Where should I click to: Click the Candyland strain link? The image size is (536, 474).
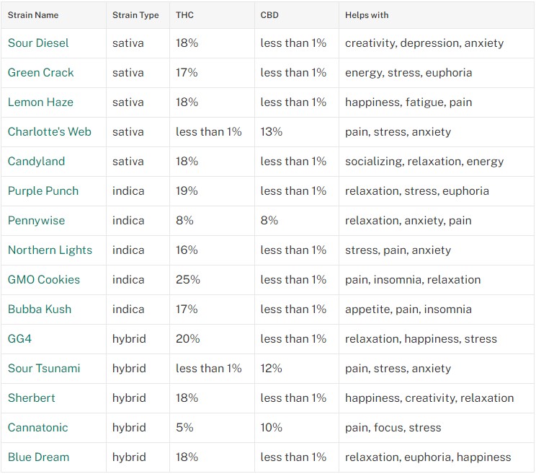pyautogui.click(x=36, y=162)
